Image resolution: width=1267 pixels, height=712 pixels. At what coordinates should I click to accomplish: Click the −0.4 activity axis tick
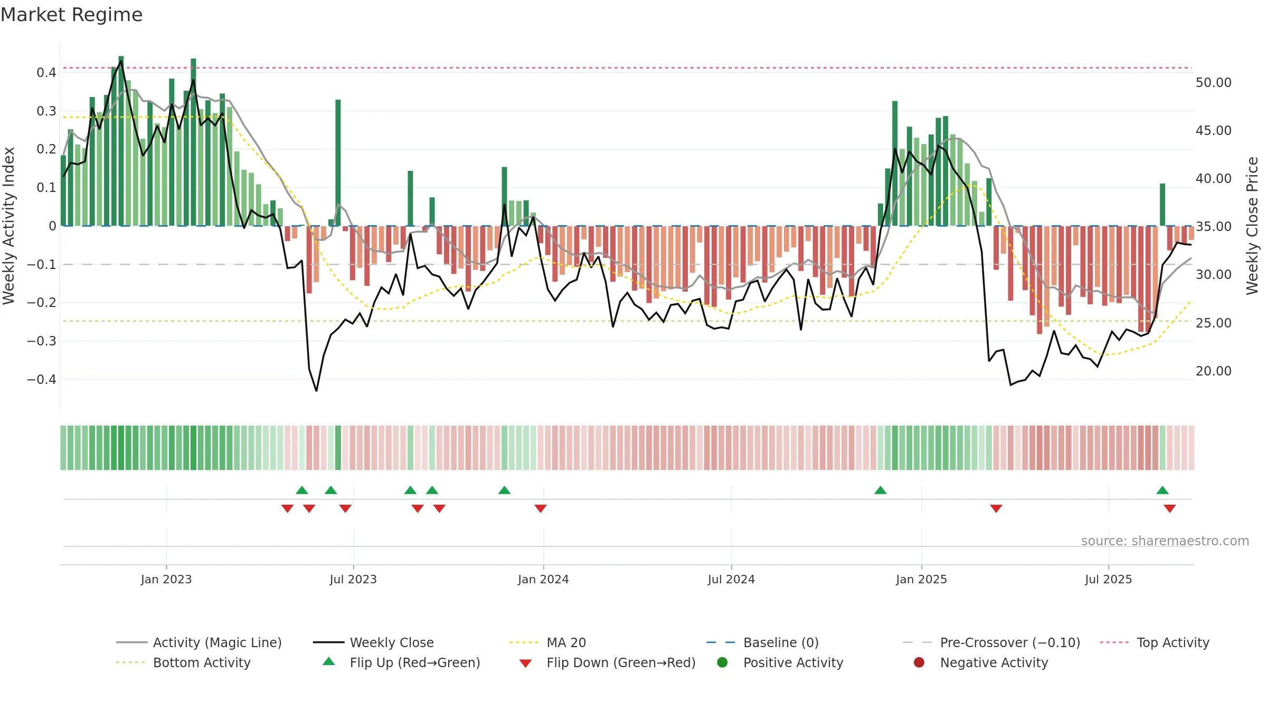coord(42,379)
